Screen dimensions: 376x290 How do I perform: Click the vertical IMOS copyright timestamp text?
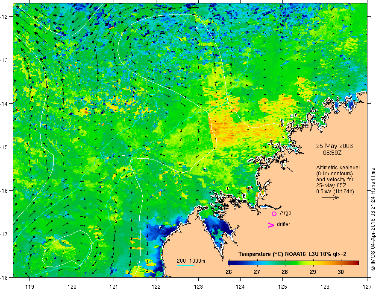click(373, 219)
